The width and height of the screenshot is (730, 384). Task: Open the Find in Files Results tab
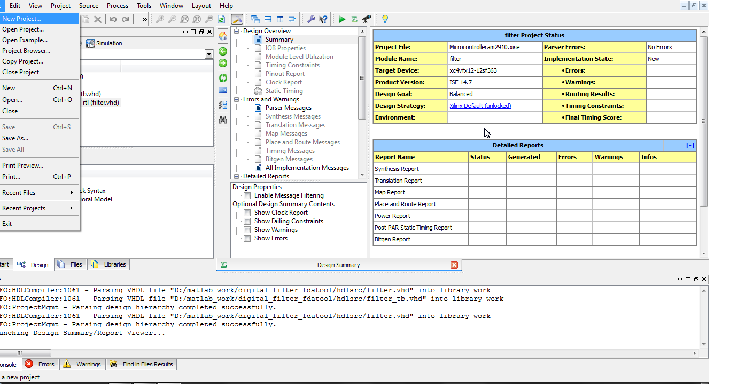(x=141, y=364)
